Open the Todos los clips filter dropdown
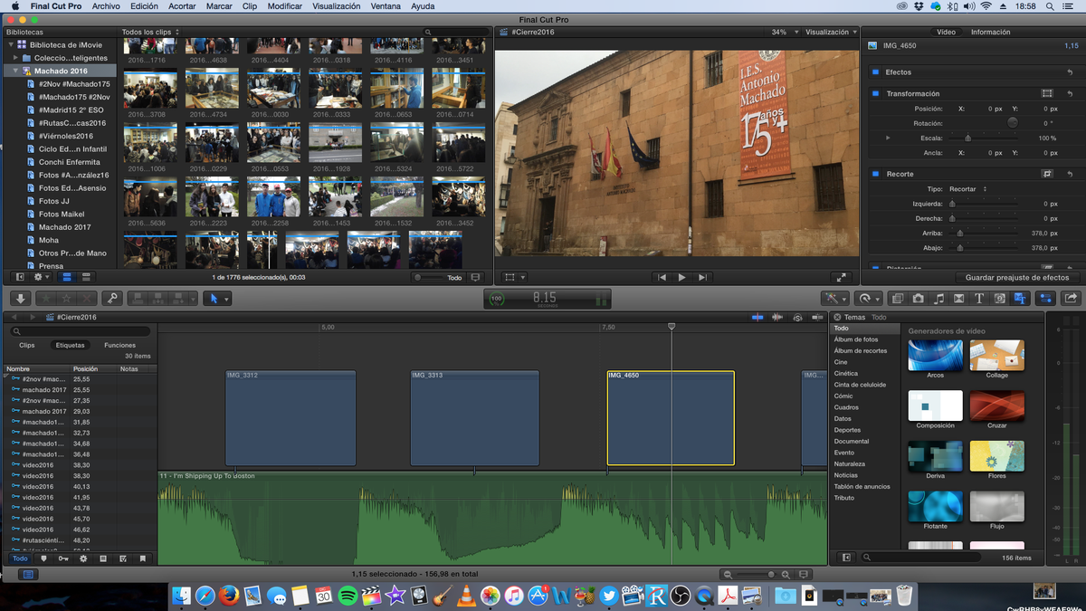Image resolution: width=1086 pixels, height=611 pixels. pos(149,32)
